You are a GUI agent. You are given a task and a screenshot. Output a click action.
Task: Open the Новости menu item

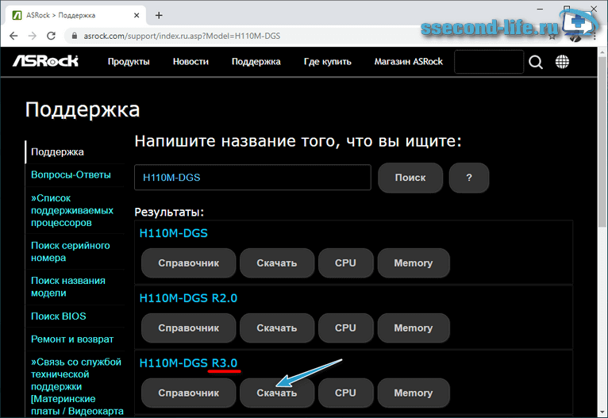pos(190,62)
